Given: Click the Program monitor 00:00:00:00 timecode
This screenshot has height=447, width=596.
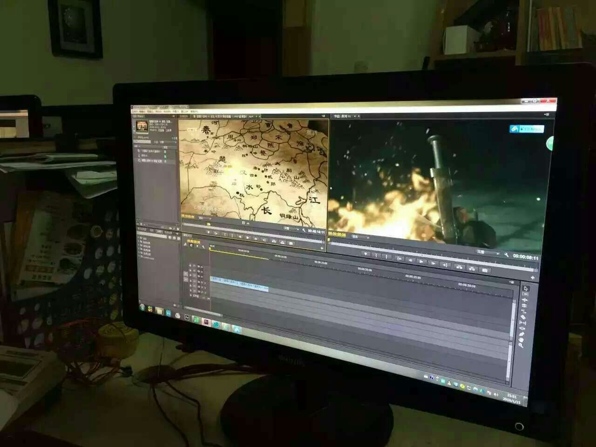Looking at the screenshot, I should tap(337, 234).
